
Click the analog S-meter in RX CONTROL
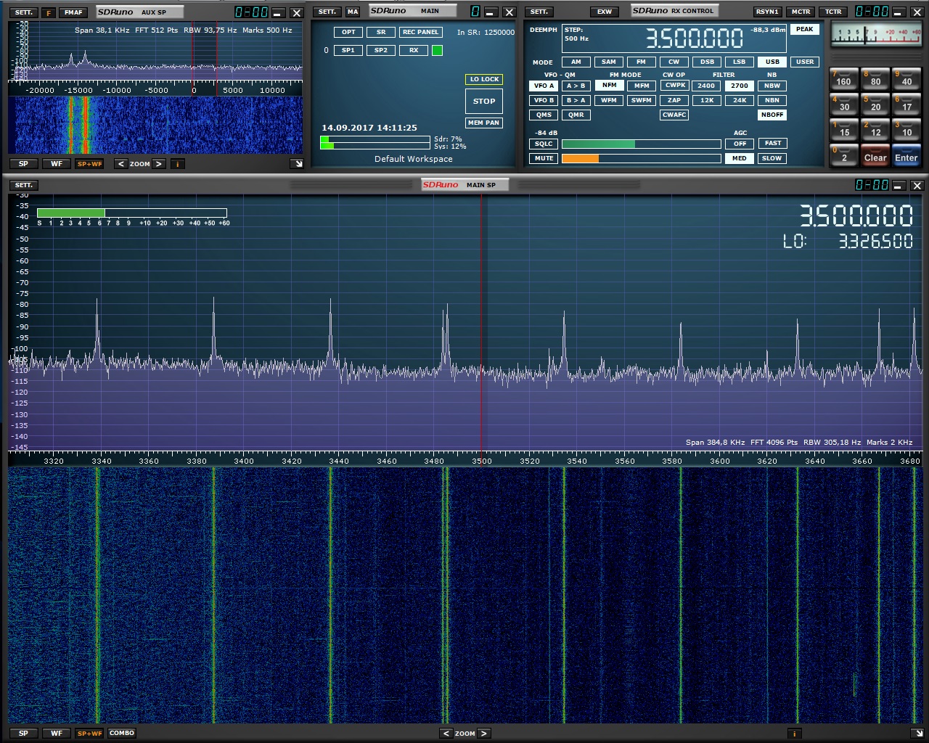point(876,36)
